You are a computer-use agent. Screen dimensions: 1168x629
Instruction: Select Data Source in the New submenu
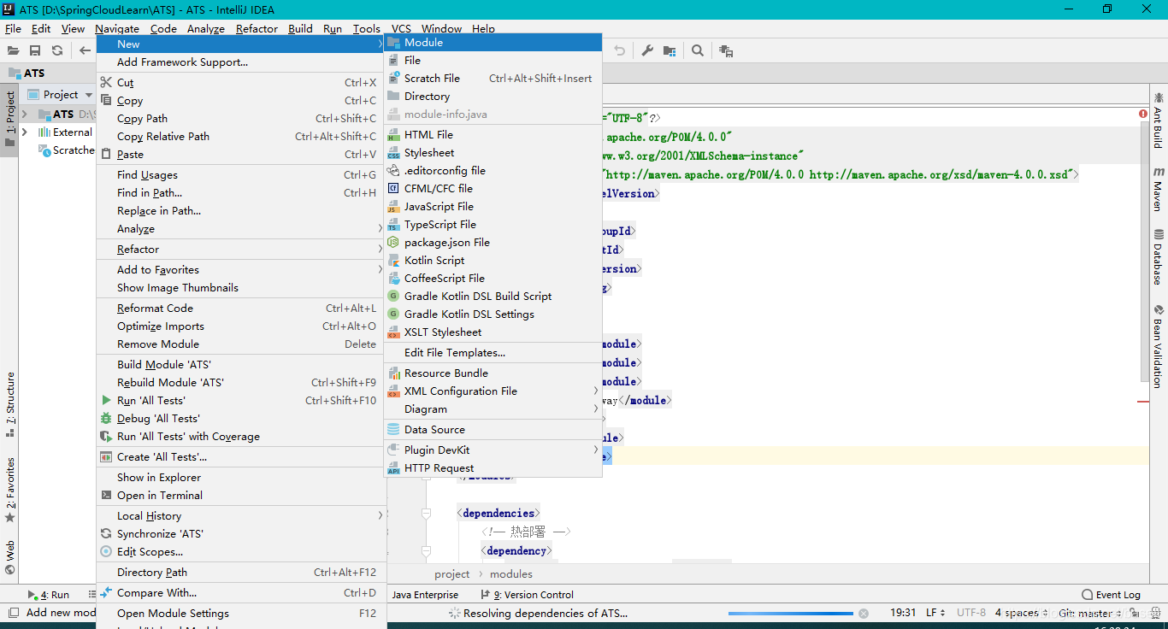[493, 429]
